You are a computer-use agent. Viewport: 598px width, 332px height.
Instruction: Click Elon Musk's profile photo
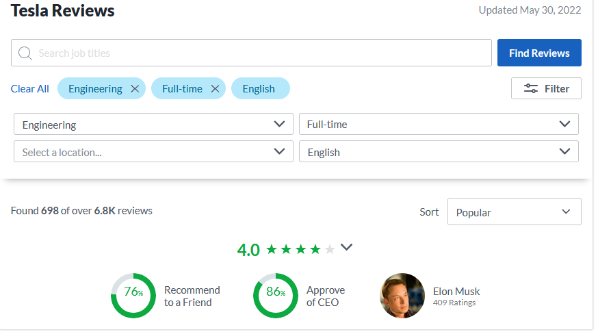402,296
